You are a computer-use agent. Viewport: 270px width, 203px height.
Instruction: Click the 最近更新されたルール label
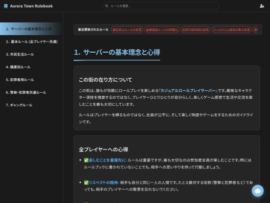93,30
